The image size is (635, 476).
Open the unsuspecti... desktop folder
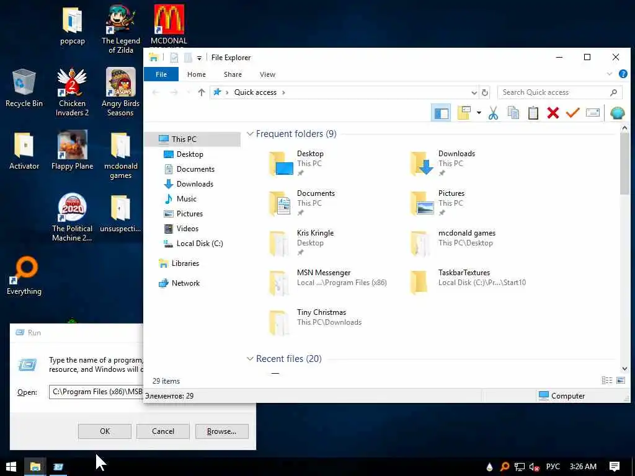(x=120, y=214)
